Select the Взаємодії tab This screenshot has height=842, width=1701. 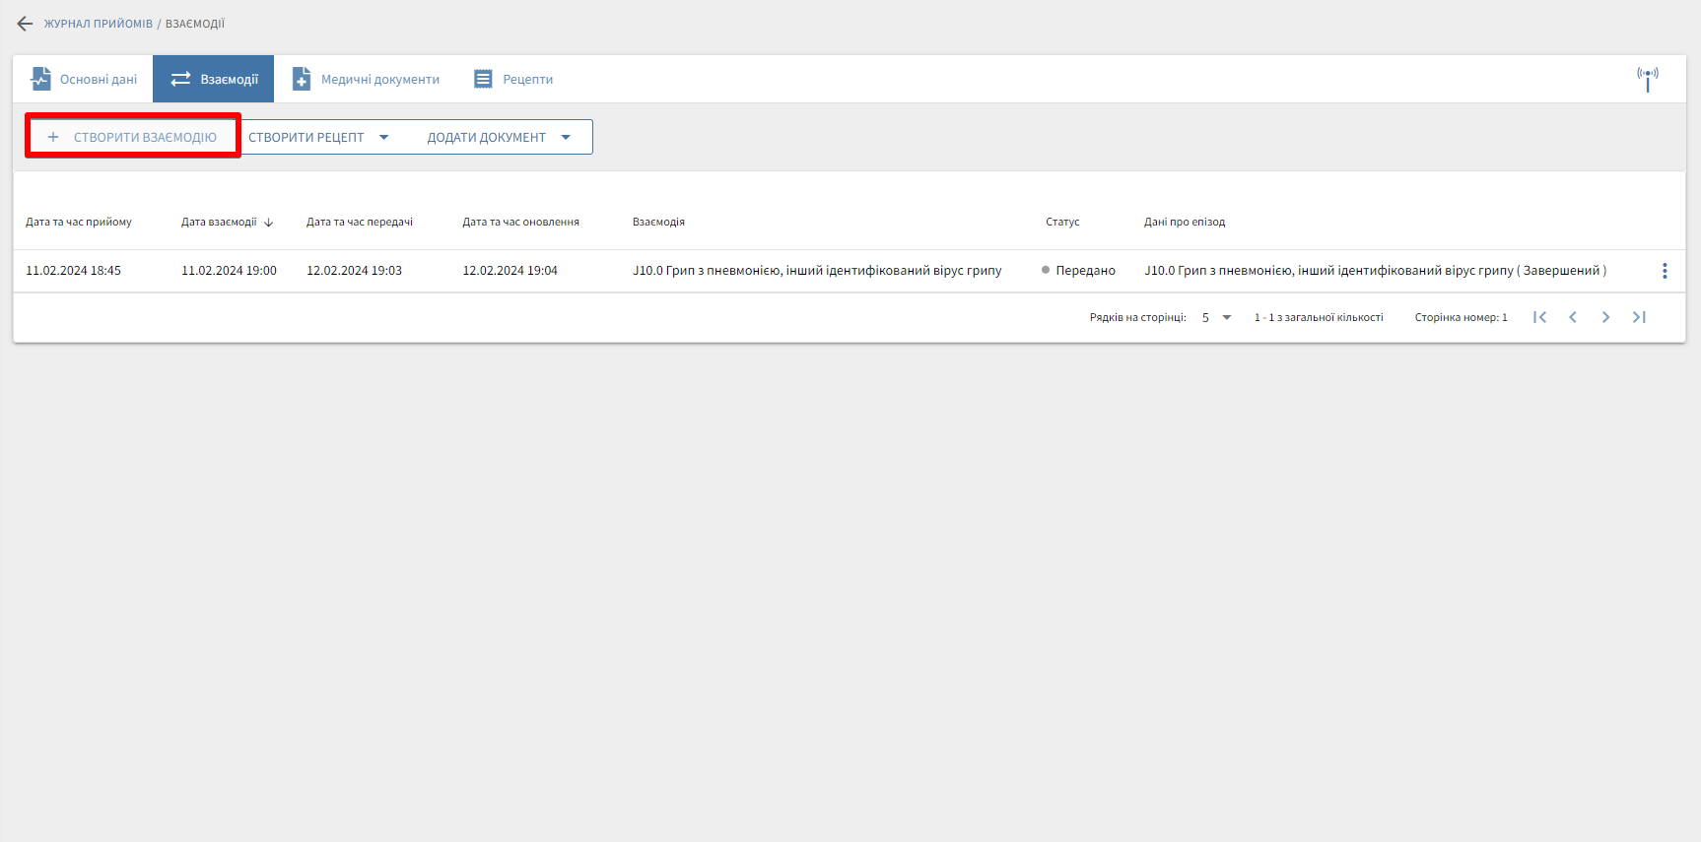coord(214,79)
